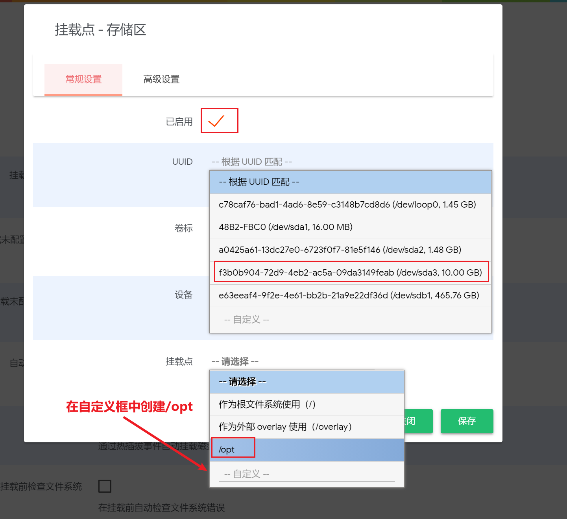Select the 常规设置 tab
This screenshot has height=519, width=567.
pyautogui.click(x=83, y=79)
